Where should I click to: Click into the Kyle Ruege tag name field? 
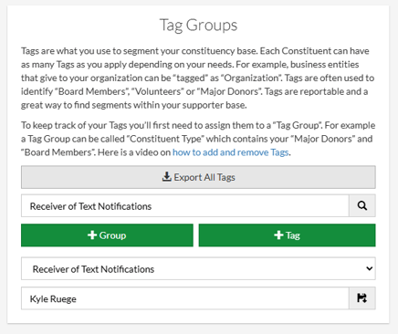coord(185,298)
